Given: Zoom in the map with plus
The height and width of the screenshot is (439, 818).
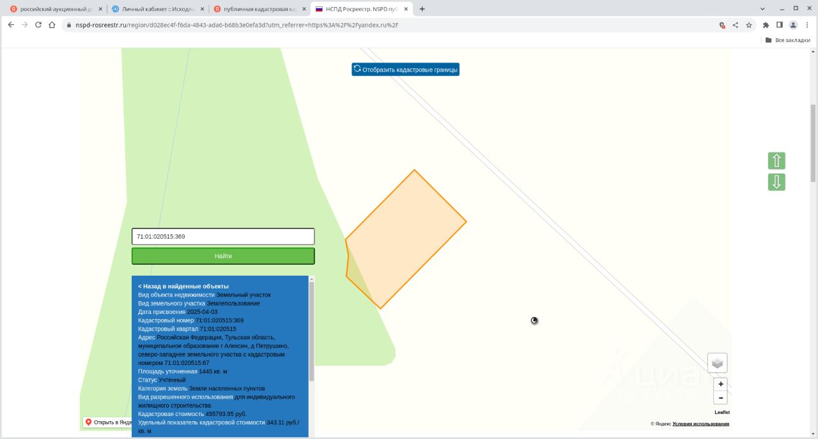Looking at the screenshot, I should click(x=721, y=384).
